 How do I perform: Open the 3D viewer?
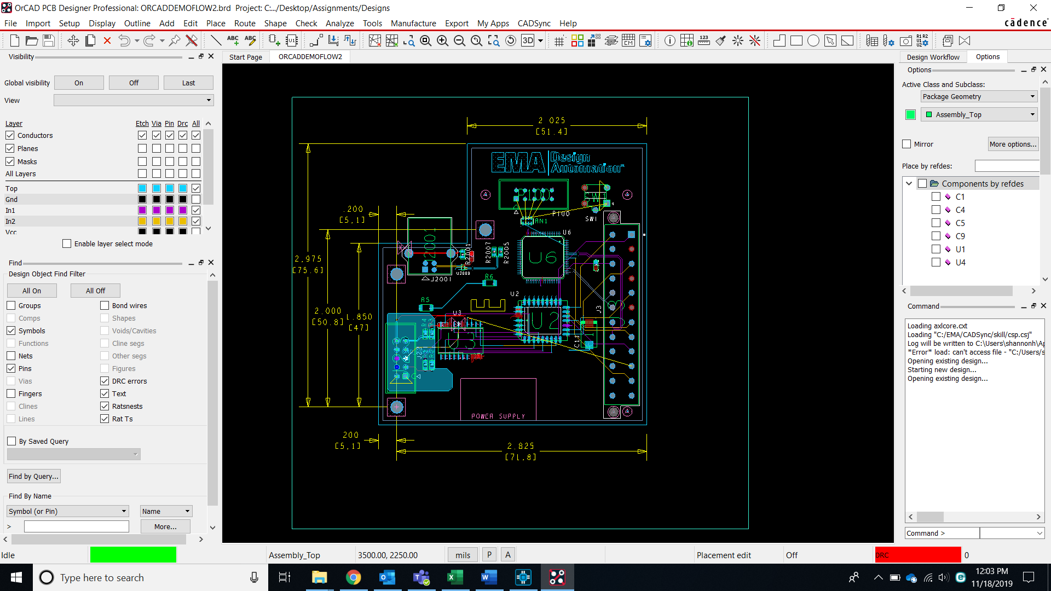pos(528,40)
